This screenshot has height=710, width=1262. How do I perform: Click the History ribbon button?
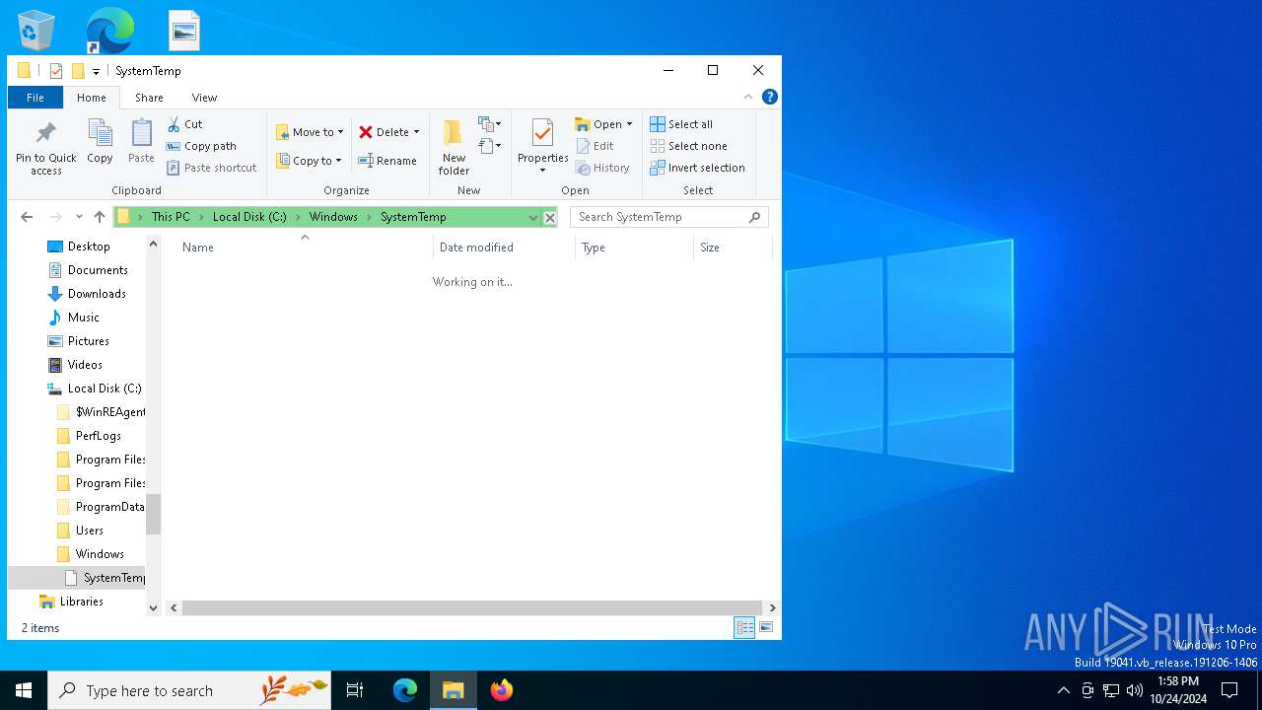602,168
